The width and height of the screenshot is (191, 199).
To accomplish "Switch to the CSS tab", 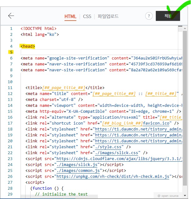I will (x=87, y=17).
